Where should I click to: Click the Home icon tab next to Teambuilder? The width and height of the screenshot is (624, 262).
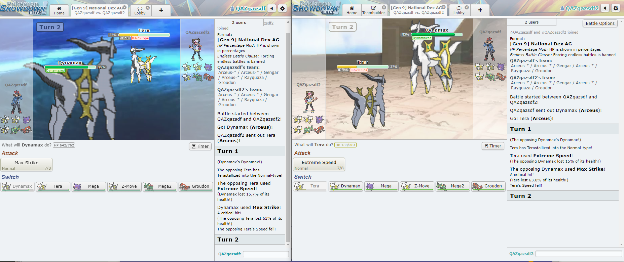click(352, 10)
